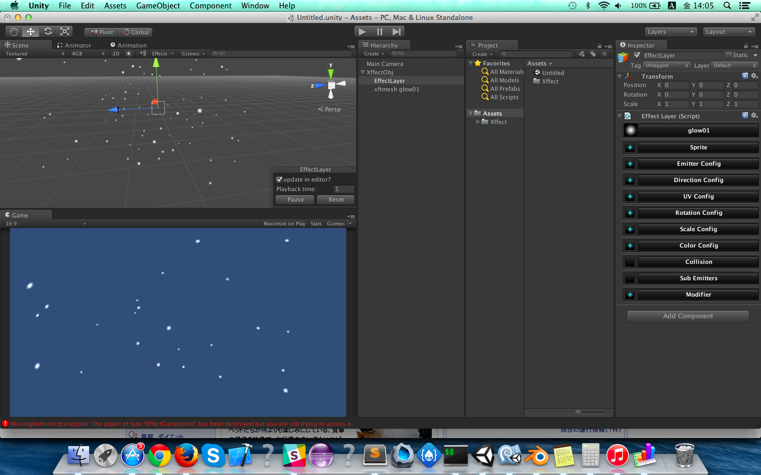Open Unity app from the Dock
The height and width of the screenshot is (475, 761).
[x=482, y=454]
